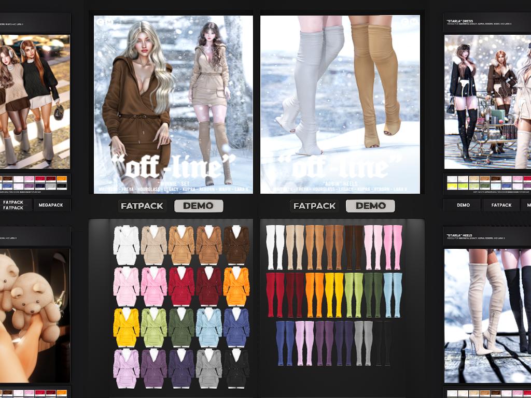The width and height of the screenshot is (531, 398).
Task: Choose the yellow thigh-high boots
Action: (334, 294)
